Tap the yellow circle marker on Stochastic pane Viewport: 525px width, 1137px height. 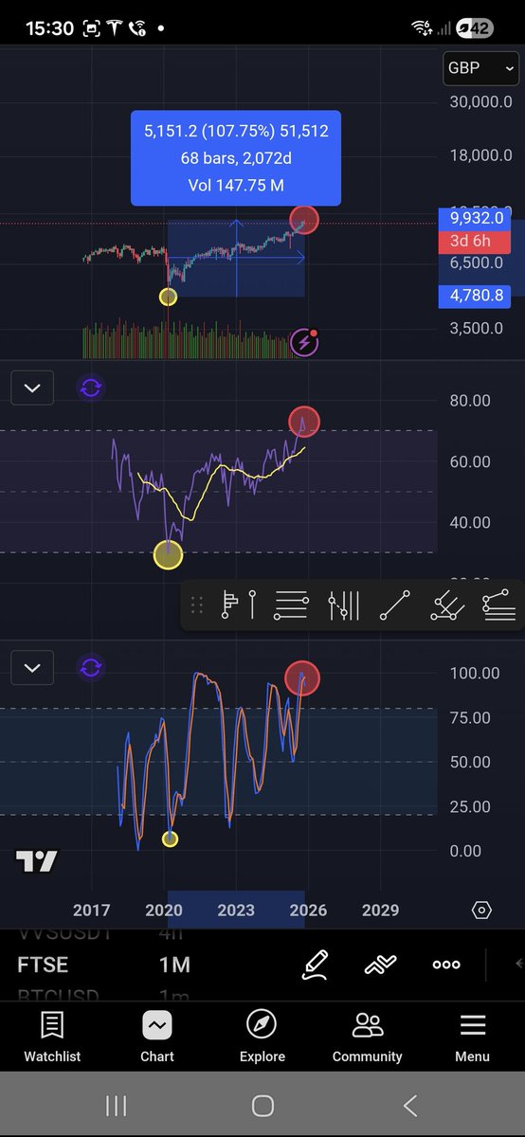[x=170, y=839]
